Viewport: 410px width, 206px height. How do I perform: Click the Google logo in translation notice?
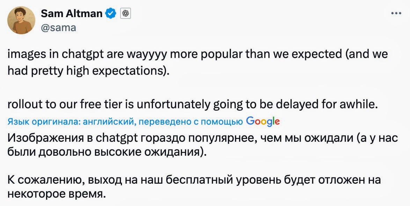click(263, 121)
